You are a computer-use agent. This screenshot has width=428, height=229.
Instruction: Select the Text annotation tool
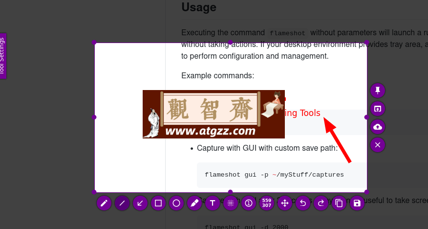213,203
